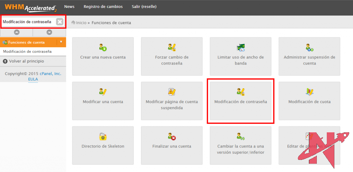Viewport: 353px width, 172px height.
Task: Select Limitar uso de ancho de banda icon
Action: coord(241,48)
